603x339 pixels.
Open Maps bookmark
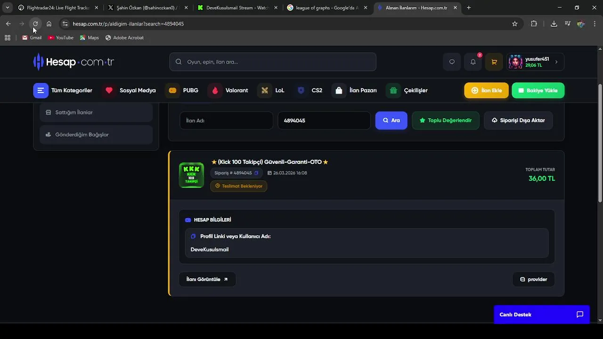tap(90, 38)
